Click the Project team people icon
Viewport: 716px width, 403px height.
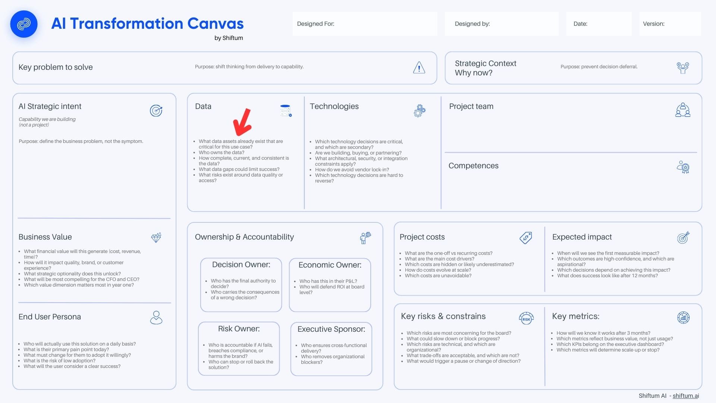(683, 110)
